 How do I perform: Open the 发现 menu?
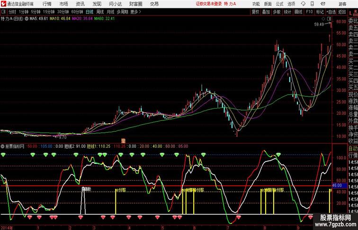tap(97, 4)
